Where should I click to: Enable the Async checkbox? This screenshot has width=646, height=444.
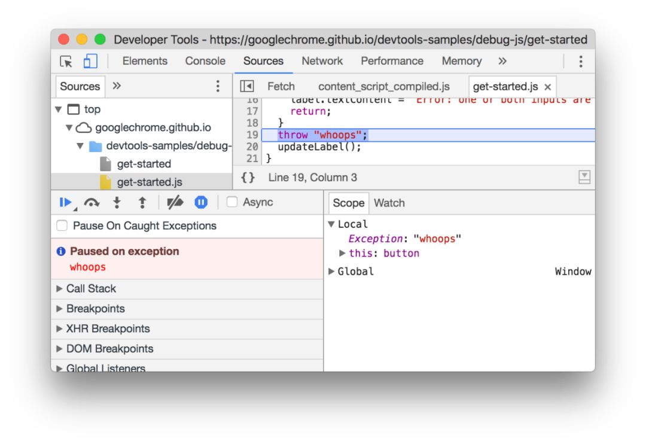(x=232, y=202)
